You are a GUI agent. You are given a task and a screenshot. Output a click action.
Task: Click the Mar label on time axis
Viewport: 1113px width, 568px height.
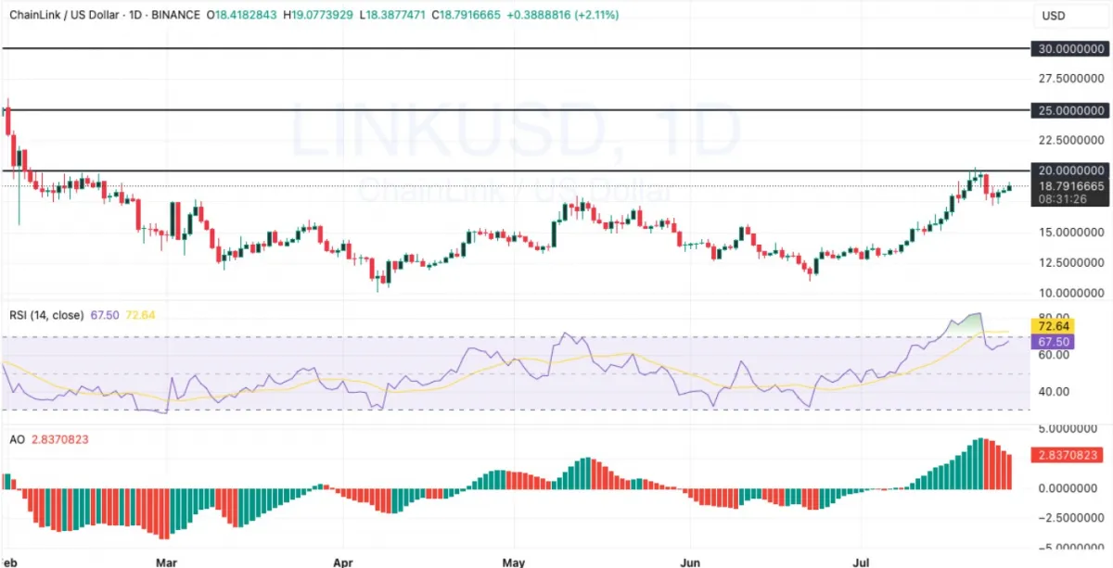click(167, 562)
